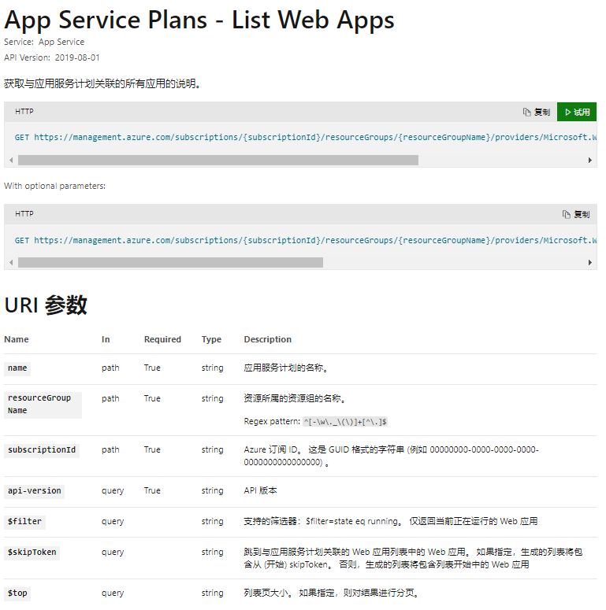Click the green 试用 try-it button
Viewport: 606px width, 610px height.
click(577, 112)
